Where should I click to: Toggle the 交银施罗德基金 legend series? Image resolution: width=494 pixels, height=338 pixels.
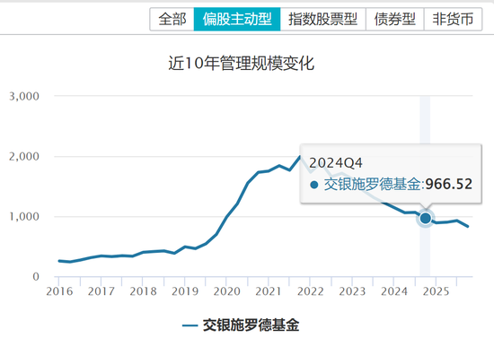[x=241, y=325]
